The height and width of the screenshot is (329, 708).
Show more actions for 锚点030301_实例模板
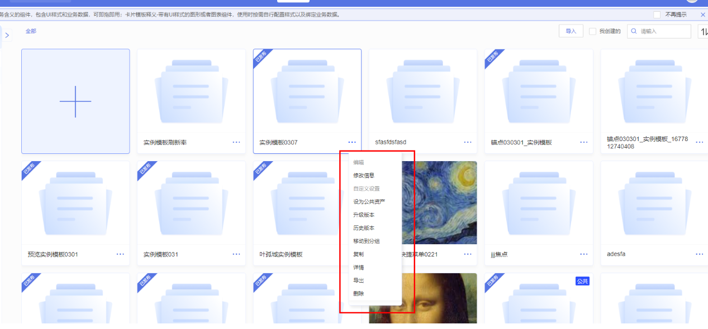tap(584, 142)
